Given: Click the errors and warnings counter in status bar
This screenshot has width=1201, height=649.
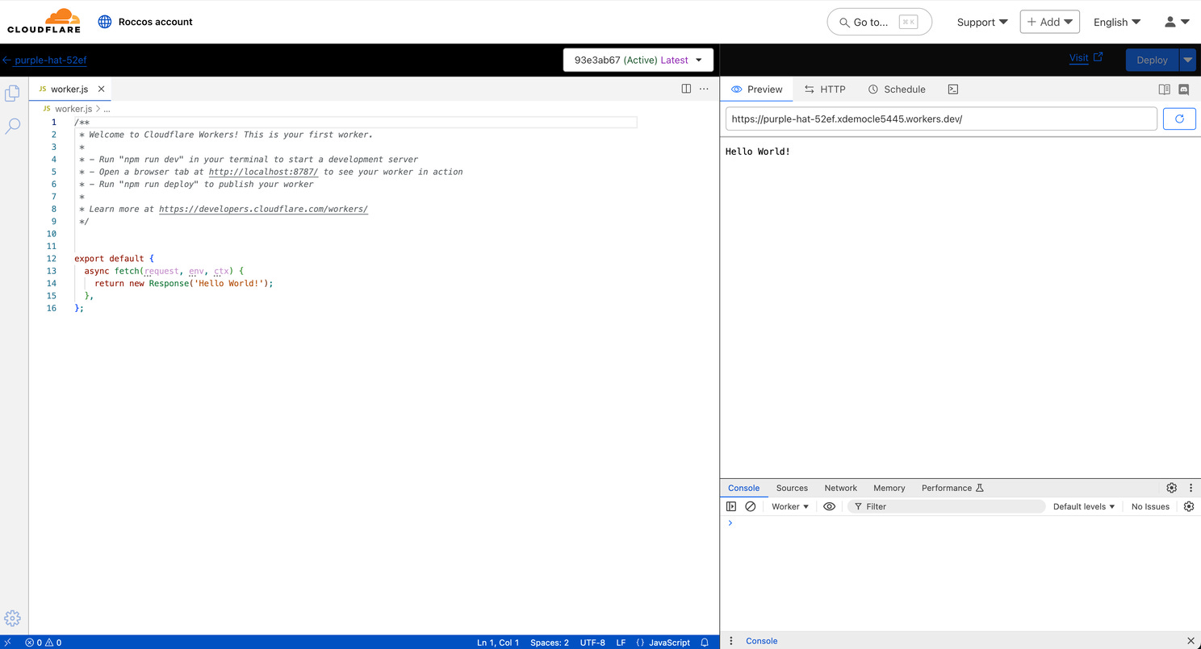Looking at the screenshot, I should pyautogui.click(x=44, y=643).
